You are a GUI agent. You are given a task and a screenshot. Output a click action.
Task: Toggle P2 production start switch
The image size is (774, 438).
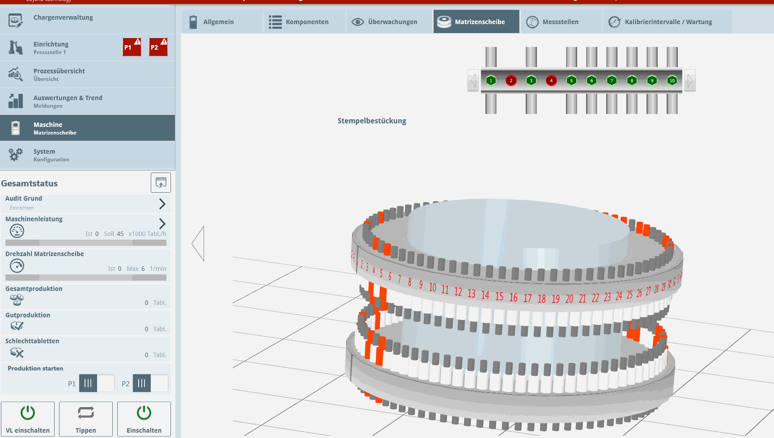tap(150, 383)
